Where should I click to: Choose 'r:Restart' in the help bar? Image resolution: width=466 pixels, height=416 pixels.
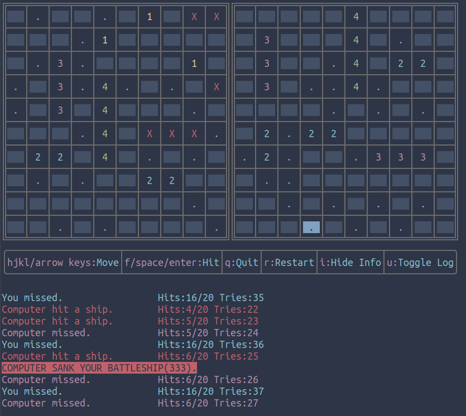point(289,263)
